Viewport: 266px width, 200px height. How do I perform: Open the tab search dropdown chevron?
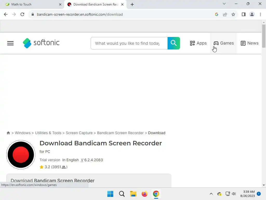pos(224,4)
